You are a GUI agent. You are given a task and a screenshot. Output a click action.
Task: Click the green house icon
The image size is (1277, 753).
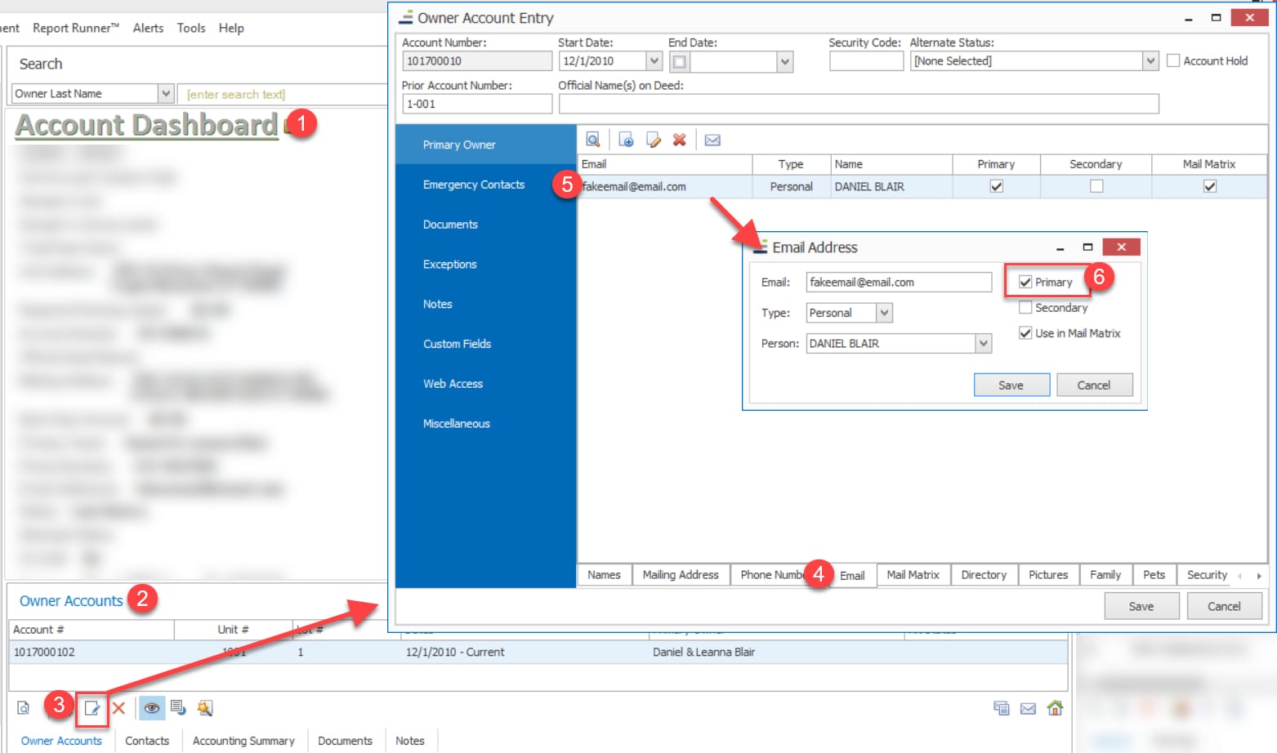(1056, 707)
